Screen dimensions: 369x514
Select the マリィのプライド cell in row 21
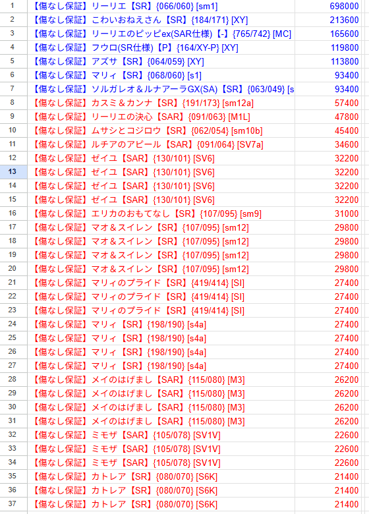[161, 283]
